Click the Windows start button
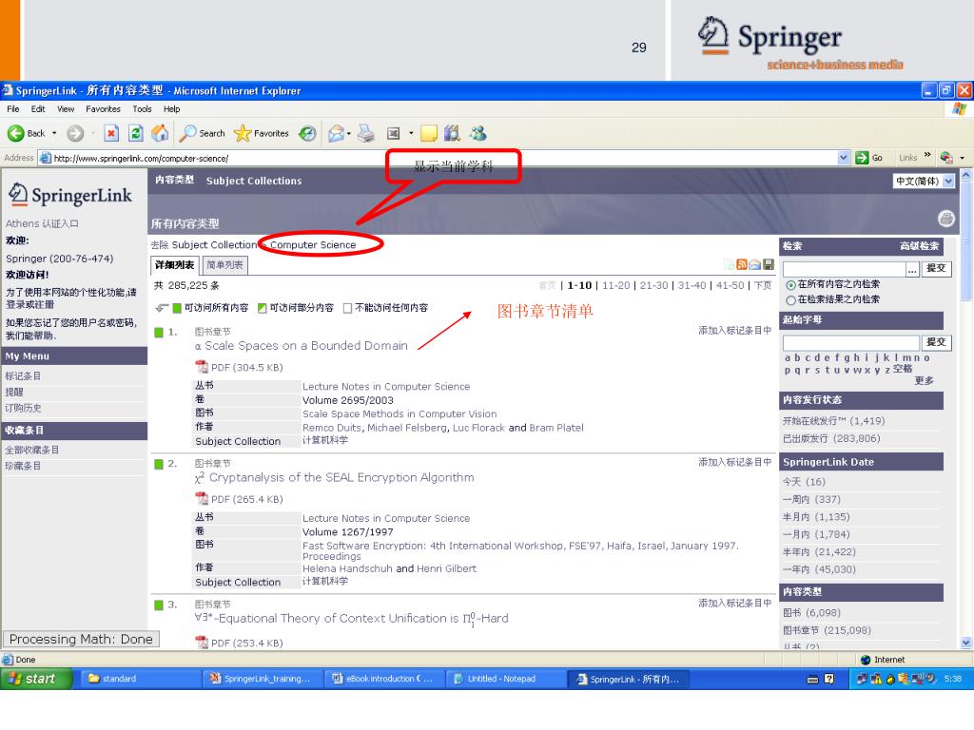Image resolution: width=974 pixels, height=730 pixels. pos(36,679)
